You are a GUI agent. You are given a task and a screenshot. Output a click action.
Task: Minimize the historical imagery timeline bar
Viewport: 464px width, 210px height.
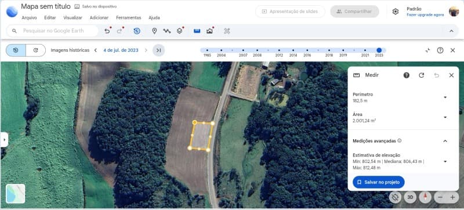pos(427,50)
